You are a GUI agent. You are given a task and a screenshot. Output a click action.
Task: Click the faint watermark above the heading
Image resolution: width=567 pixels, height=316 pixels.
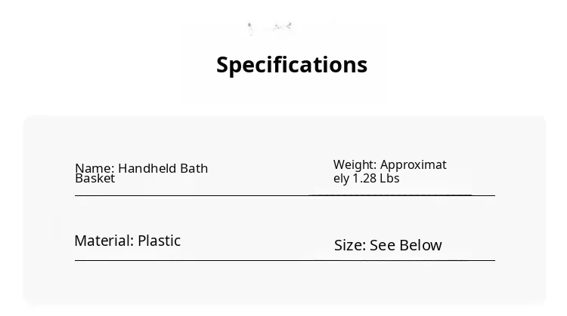tap(270, 29)
